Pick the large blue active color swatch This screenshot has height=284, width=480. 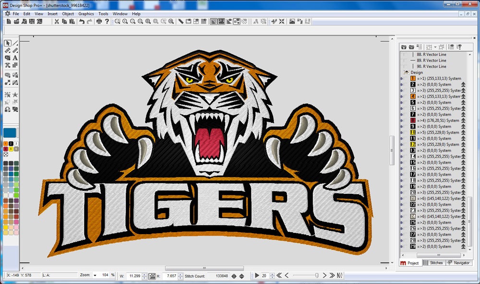(x=10, y=133)
